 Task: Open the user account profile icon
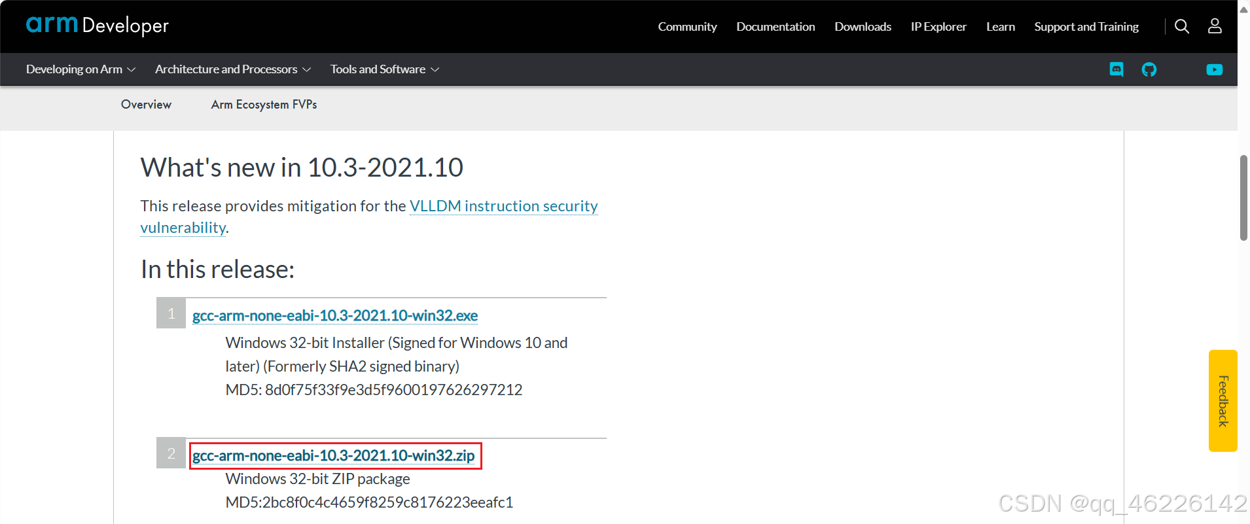pos(1215,26)
